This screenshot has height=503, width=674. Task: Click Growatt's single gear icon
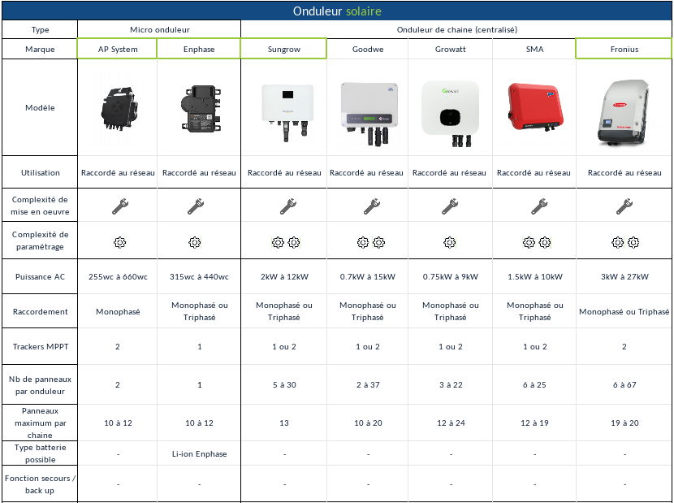coord(450,241)
